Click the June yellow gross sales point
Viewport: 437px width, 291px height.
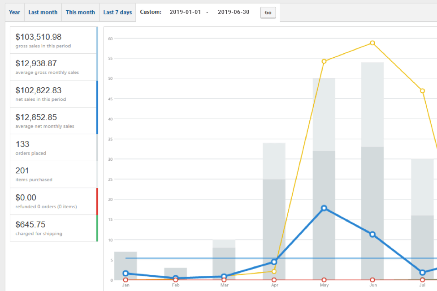[372, 43]
